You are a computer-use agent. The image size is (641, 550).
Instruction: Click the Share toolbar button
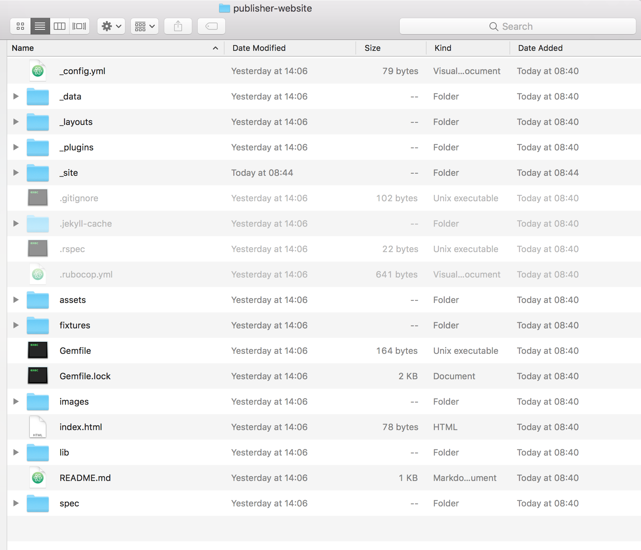[178, 26]
